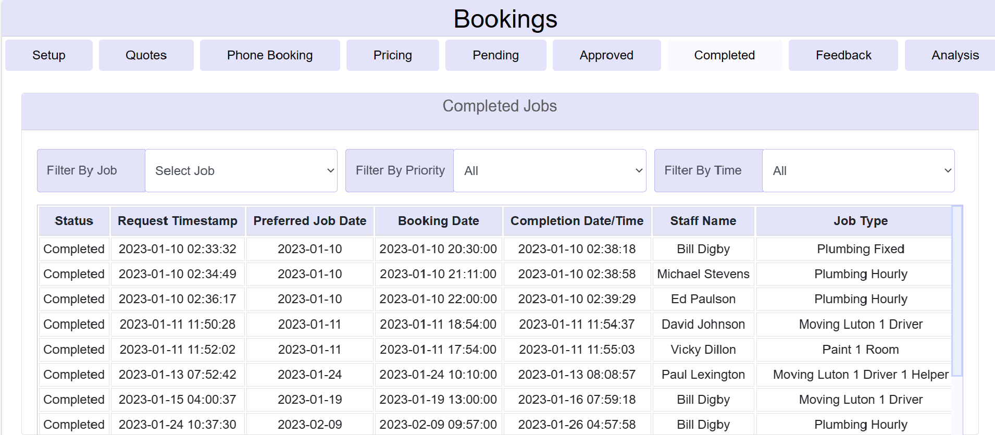Screen dimensions: 995x435
Task: Click booking date 2023-01-10 22:00:00
Action: (x=439, y=299)
